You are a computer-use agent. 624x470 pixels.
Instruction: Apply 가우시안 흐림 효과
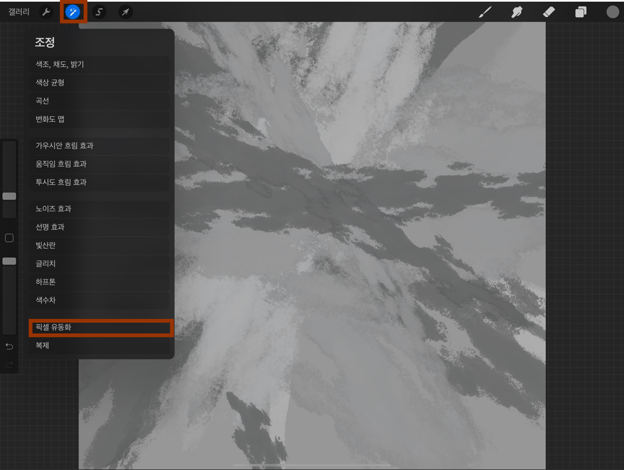[x=99, y=146]
